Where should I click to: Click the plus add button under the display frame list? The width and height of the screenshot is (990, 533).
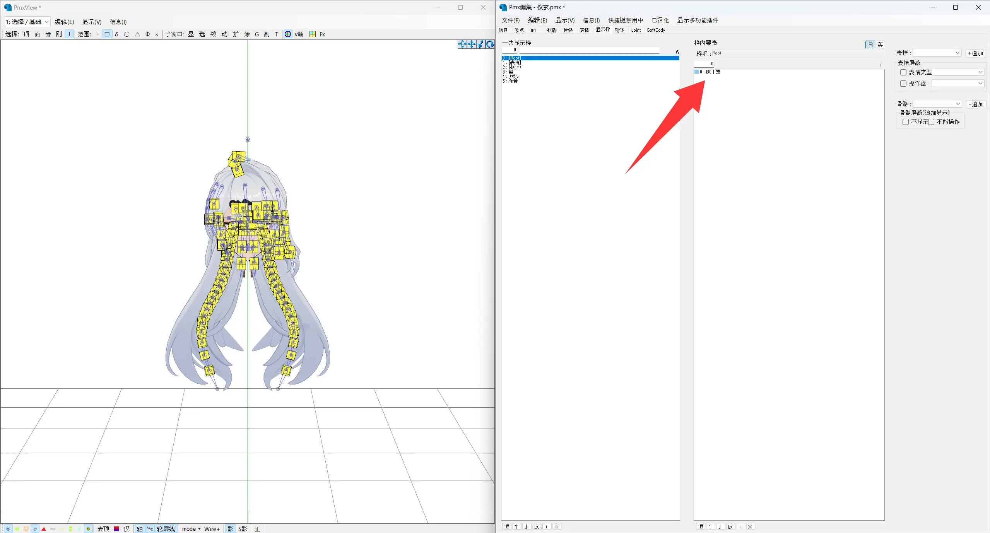click(546, 526)
